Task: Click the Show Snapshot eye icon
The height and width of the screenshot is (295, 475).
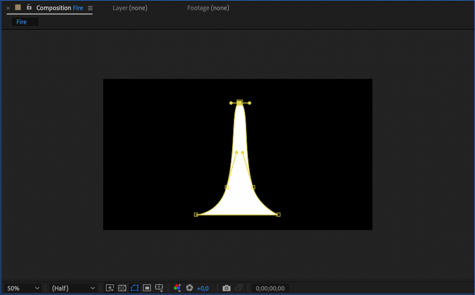Action: point(239,288)
